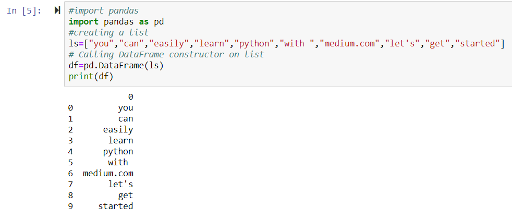This screenshot has height=219, width=512.
Task: Click the run cell icon beside the code
Action: (57, 10)
